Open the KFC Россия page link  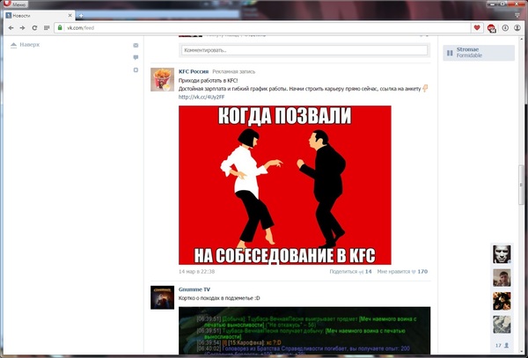194,71
